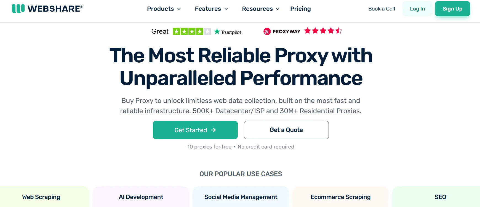Click the Sign Up button
This screenshot has height=207, width=480.
coord(452,9)
